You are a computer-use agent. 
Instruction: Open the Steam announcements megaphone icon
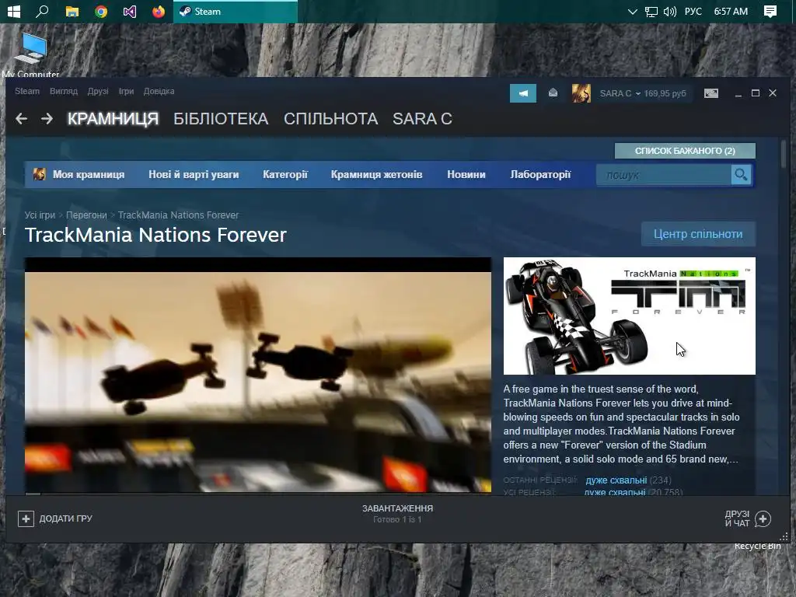(523, 93)
